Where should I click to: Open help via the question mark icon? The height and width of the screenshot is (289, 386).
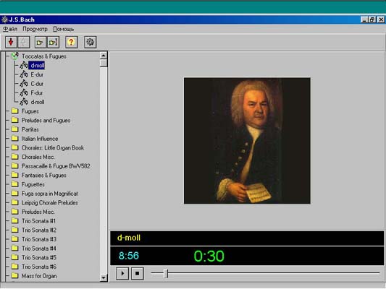coord(72,42)
